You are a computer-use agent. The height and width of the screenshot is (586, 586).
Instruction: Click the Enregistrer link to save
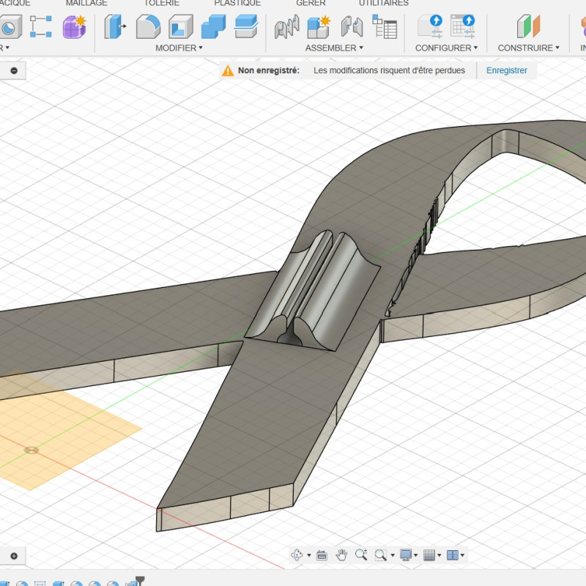click(x=507, y=70)
